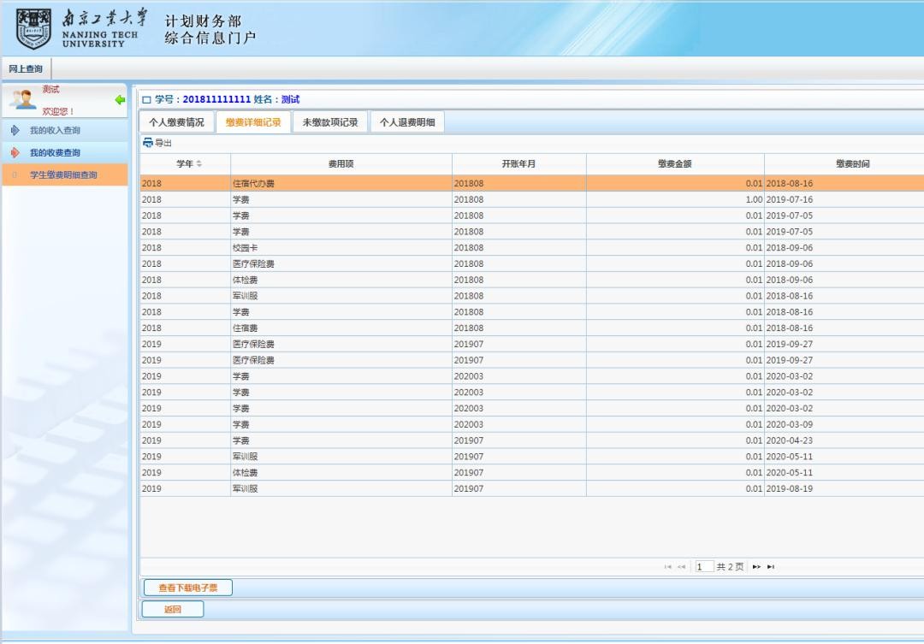The width and height of the screenshot is (924, 644).
Task: Open the 未缴款项记录 tab
Action: 330,122
